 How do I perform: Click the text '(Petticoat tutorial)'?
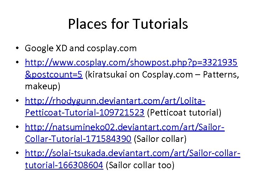point(184,113)
